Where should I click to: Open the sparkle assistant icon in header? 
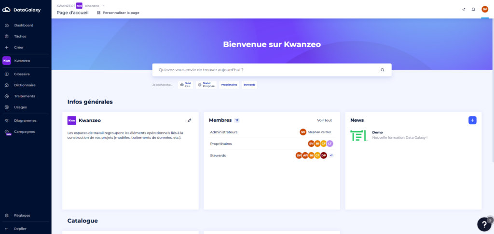[464, 10]
